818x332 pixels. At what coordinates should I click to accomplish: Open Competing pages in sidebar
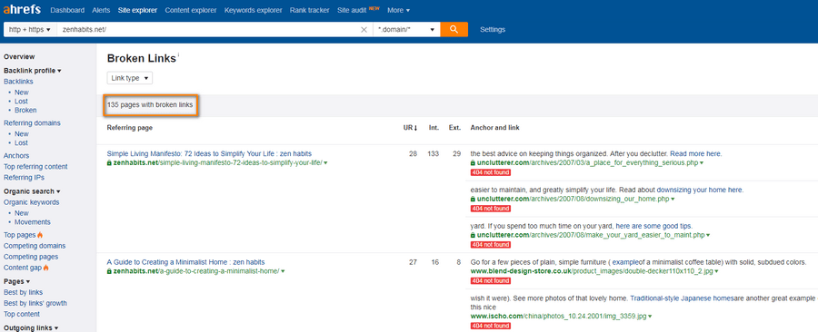click(31, 257)
